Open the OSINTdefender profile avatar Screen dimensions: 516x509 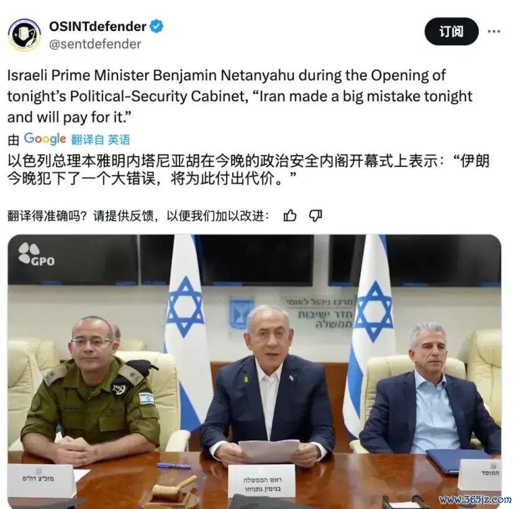tap(24, 35)
